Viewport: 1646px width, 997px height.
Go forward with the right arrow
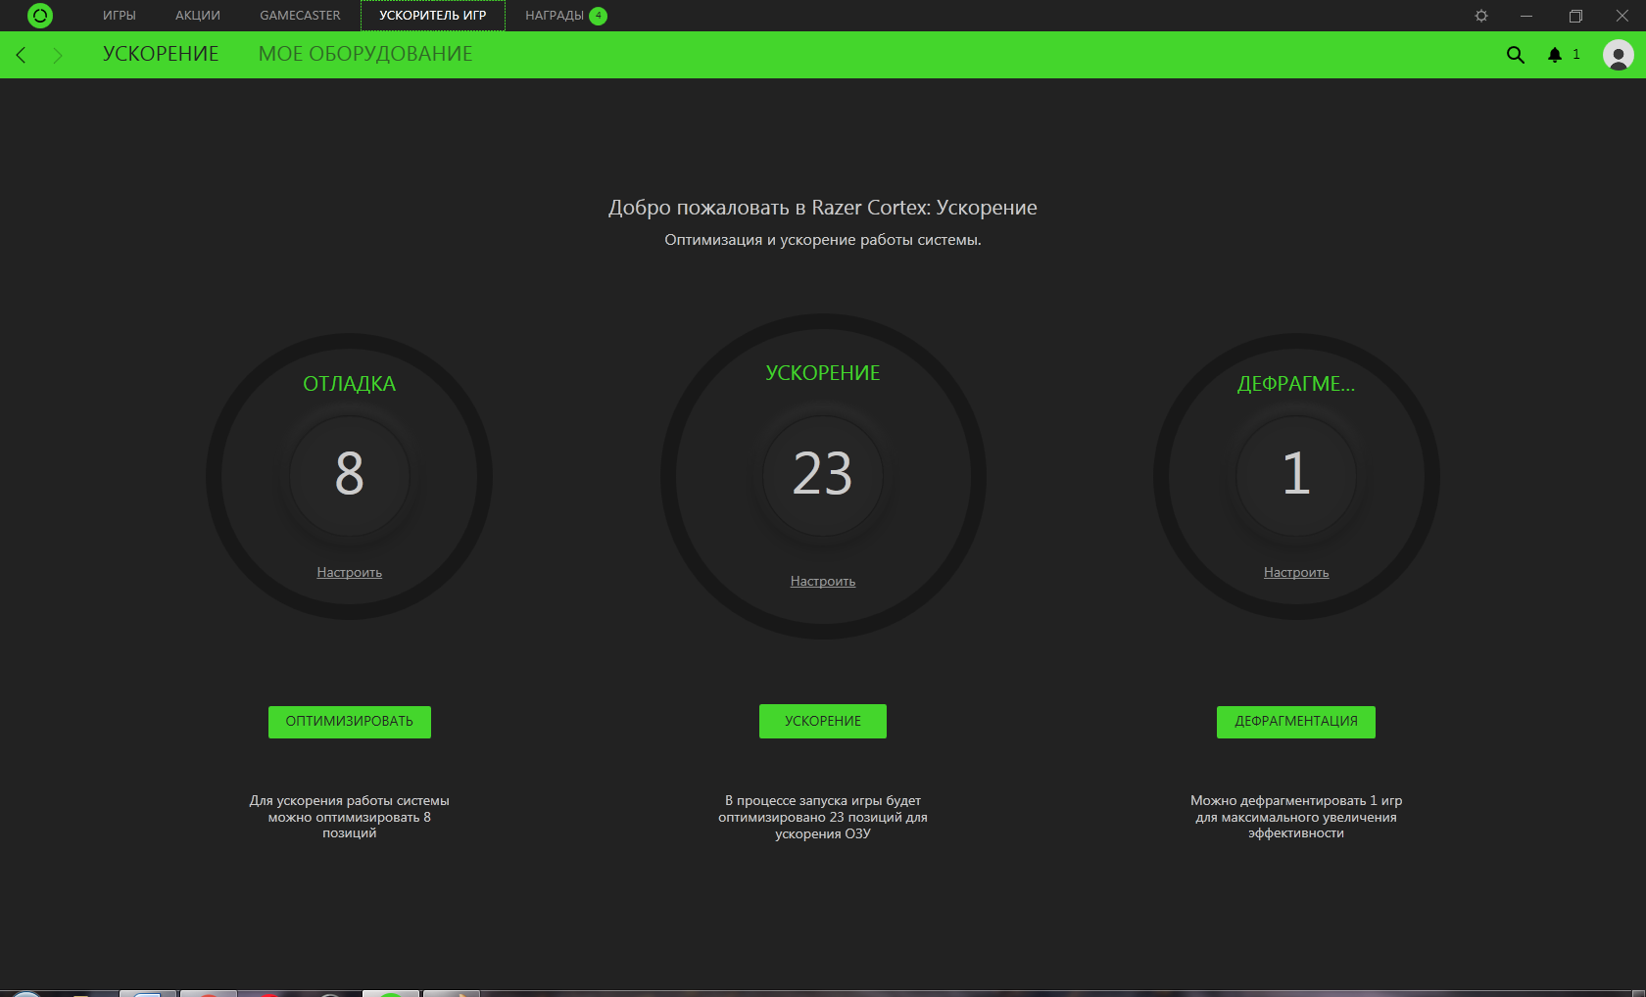pos(57,55)
